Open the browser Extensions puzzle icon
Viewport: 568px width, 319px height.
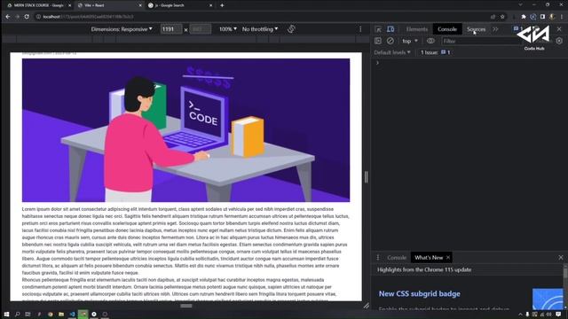[524, 17]
